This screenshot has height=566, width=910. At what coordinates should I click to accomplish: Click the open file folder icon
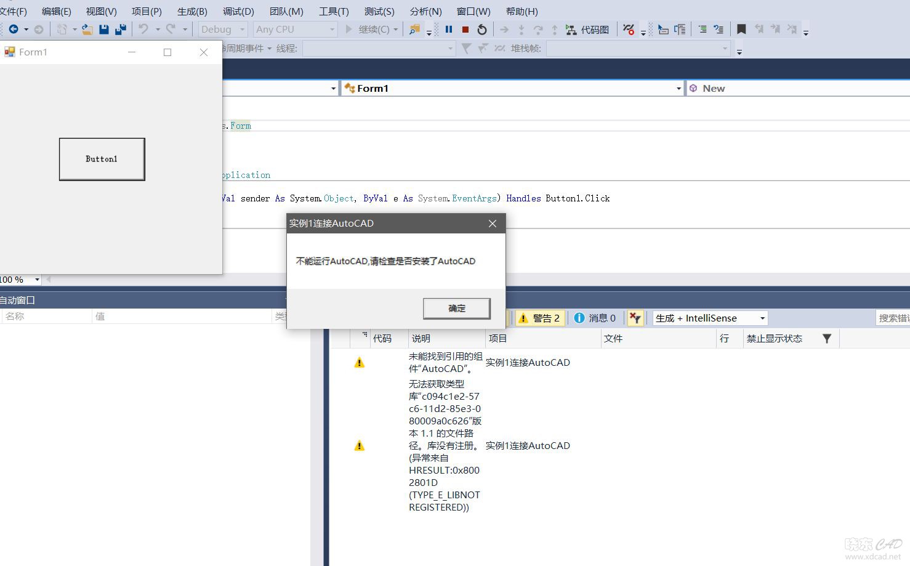87,29
